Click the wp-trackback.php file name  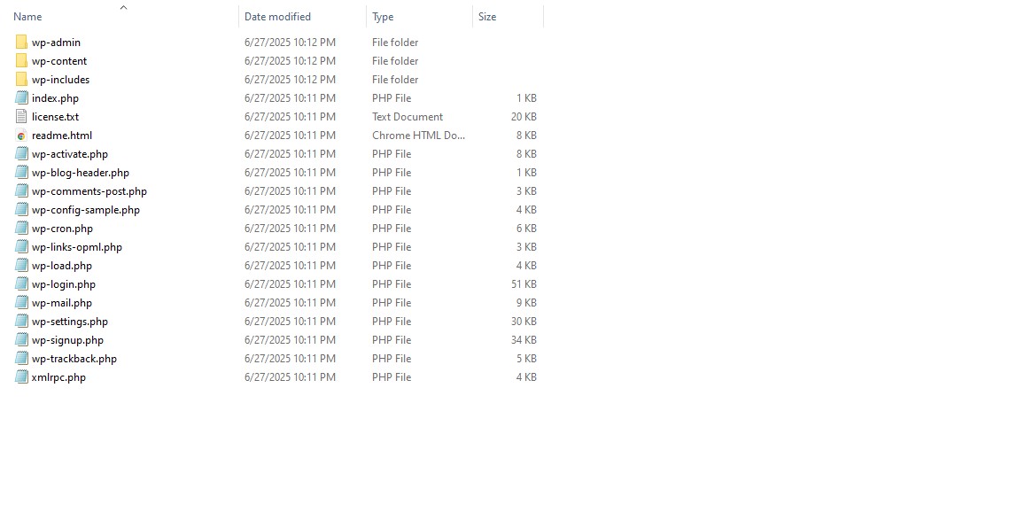pos(74,359)
